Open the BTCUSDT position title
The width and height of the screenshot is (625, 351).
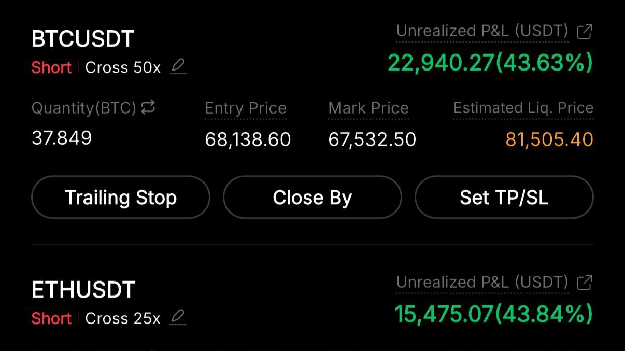pyautogui.click(x=83, y=39)
